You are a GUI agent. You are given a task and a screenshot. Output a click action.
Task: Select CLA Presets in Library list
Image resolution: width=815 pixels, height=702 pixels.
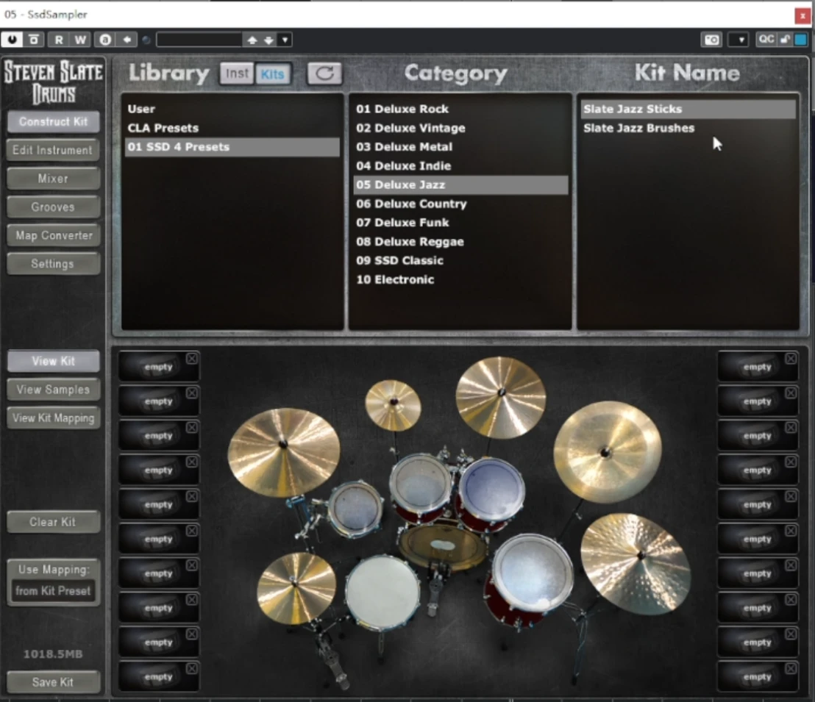coord(232,128)
